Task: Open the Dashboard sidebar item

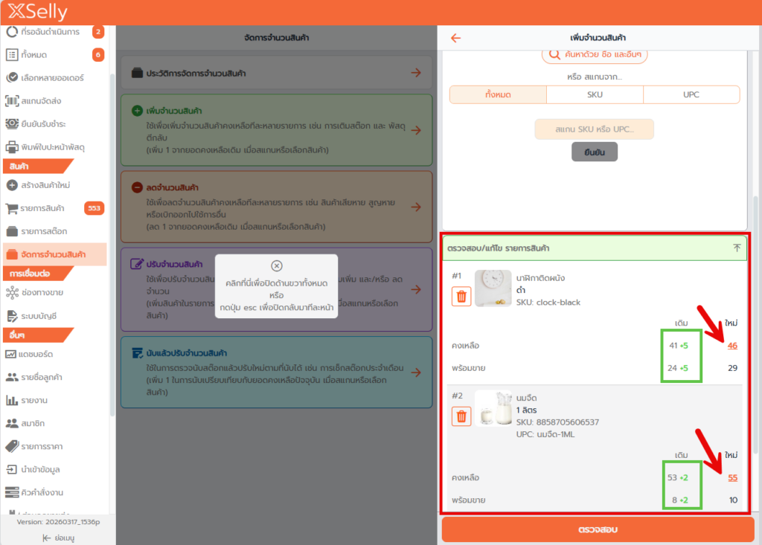Action: 42,353
